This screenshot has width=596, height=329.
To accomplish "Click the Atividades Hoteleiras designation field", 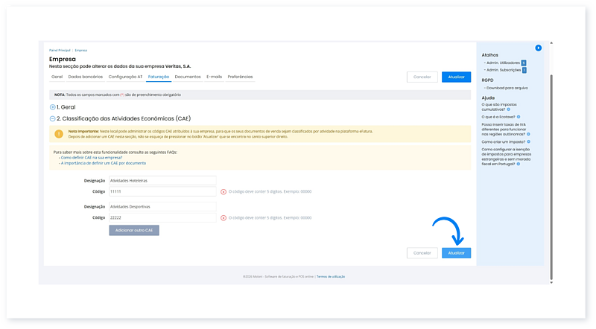I will [162, 180].
